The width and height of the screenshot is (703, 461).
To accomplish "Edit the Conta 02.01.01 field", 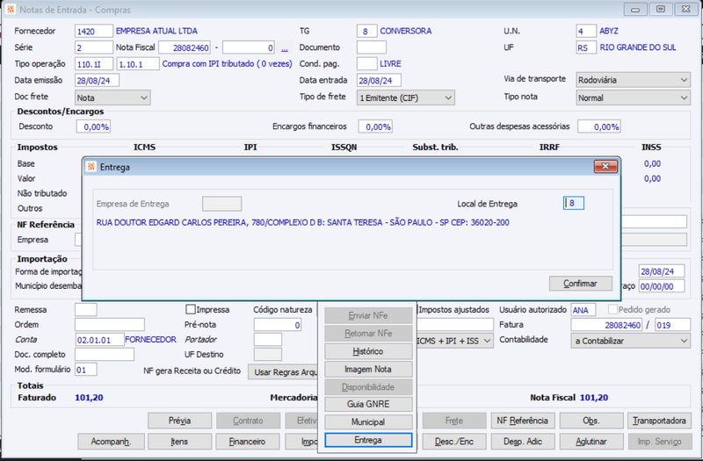I will 99,340.
